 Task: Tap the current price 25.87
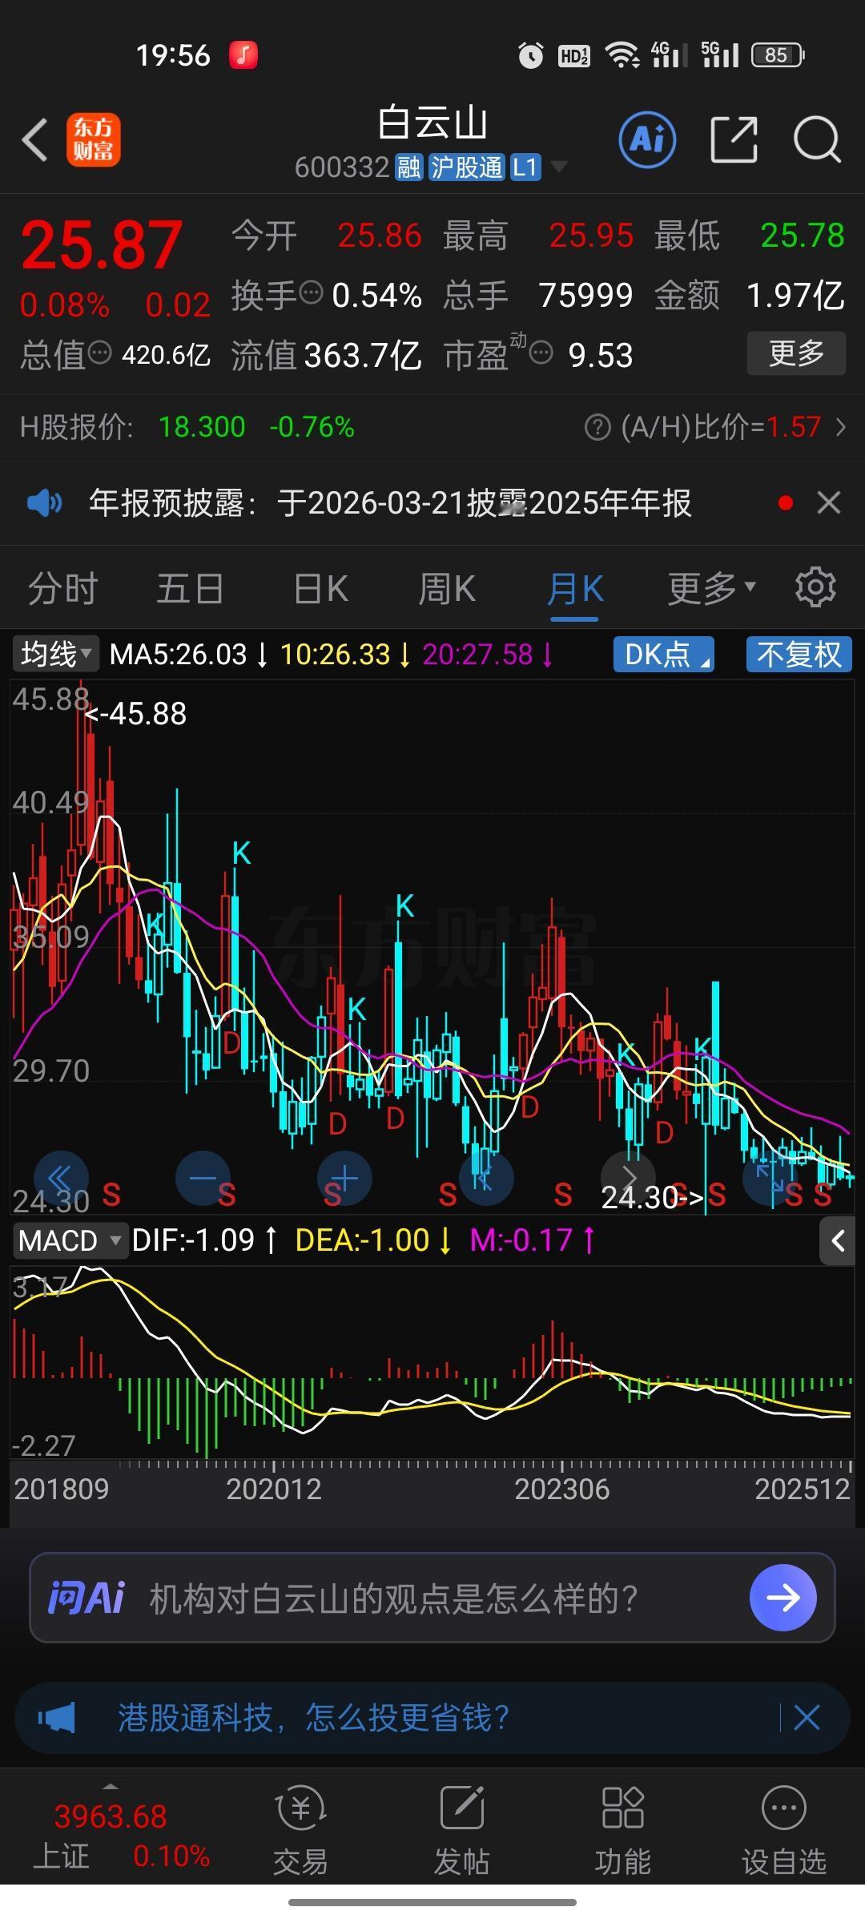pyautogui.click(x=102, y=244)
